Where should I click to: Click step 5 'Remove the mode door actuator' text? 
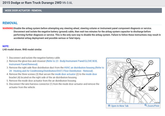coord(43,81)
